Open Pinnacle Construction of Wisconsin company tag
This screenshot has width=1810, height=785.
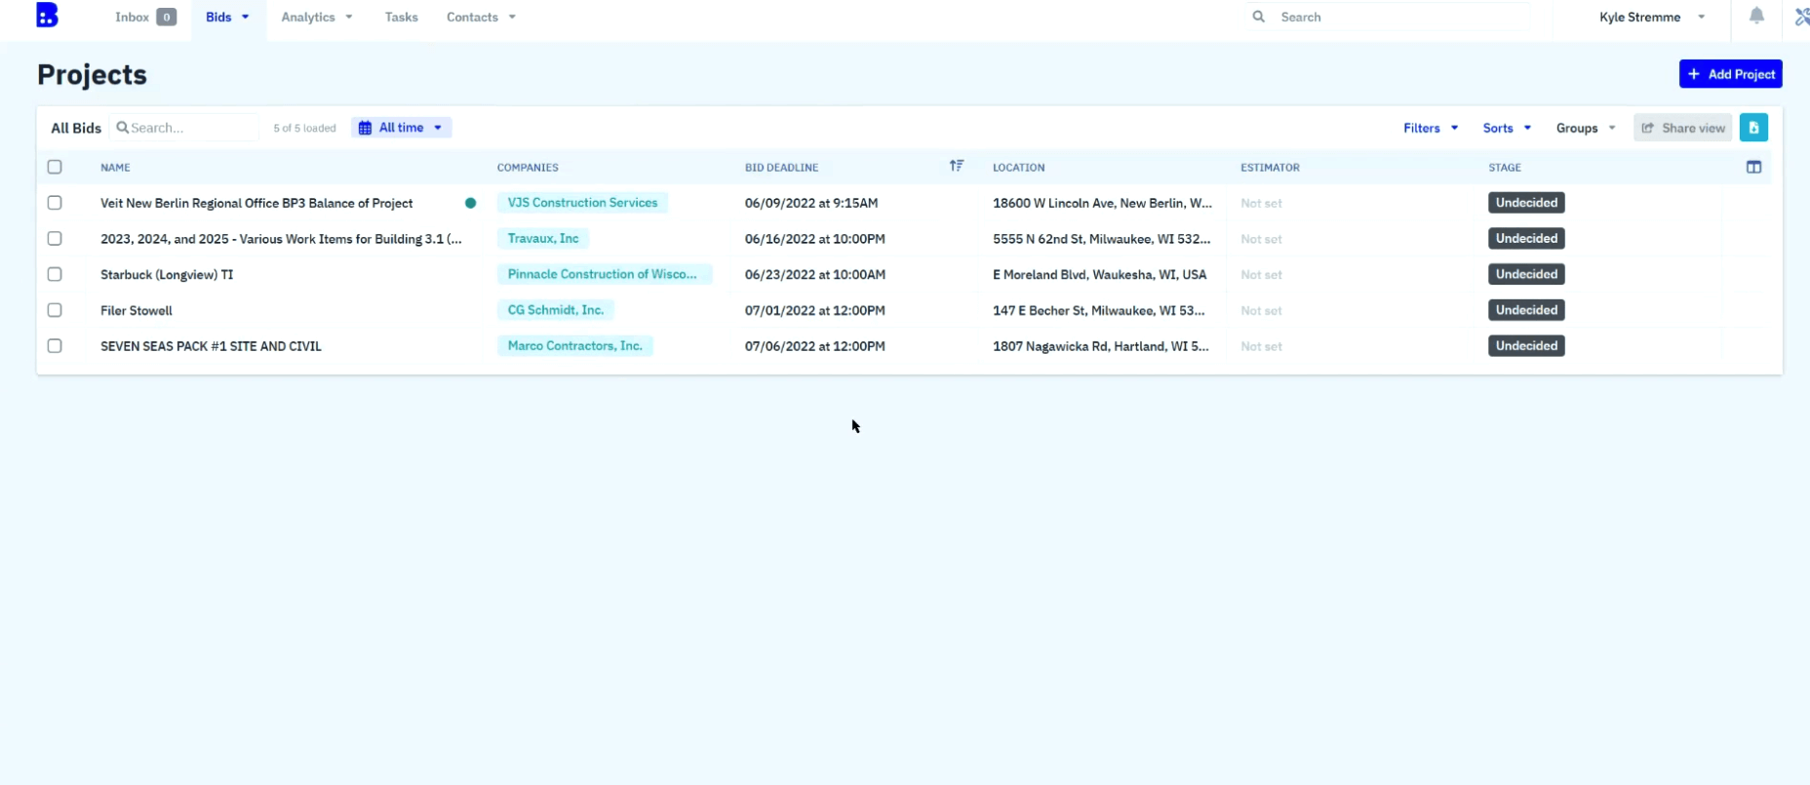604,274
